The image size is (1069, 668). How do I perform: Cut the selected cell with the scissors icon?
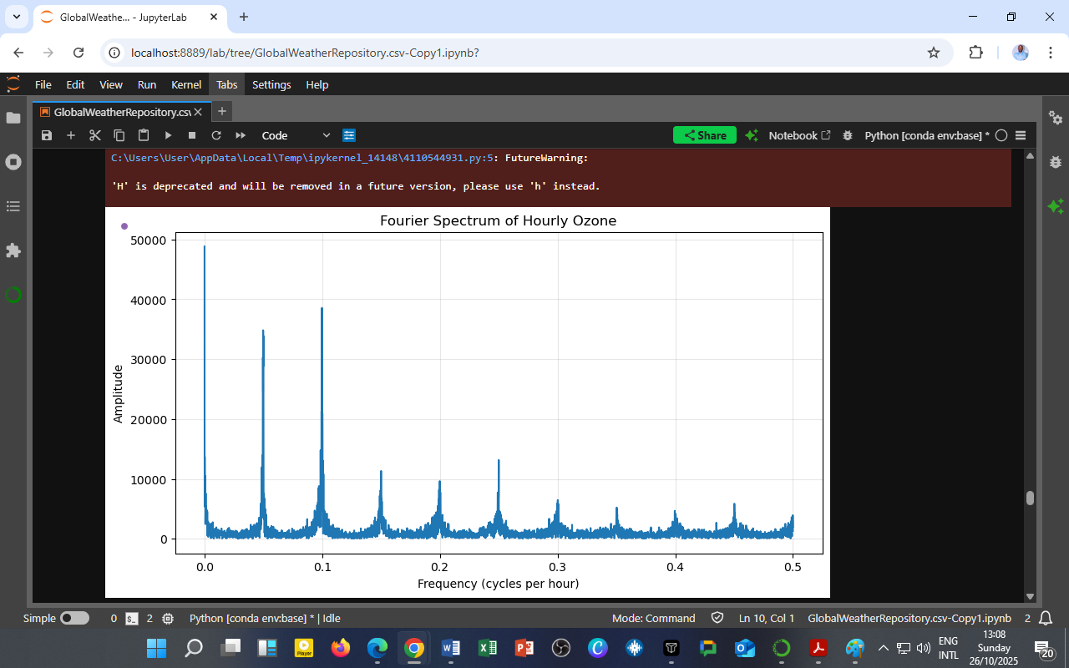pos(94,134)
